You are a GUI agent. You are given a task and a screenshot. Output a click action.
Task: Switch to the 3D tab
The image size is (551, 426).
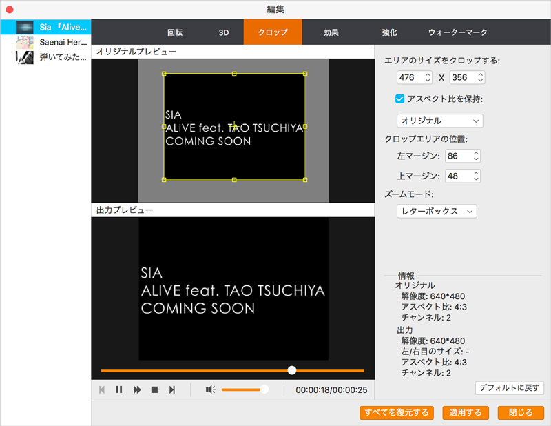[x=224, y=32]
